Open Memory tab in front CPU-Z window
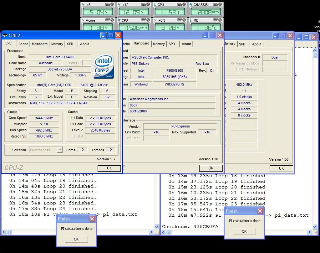This screenshot has height=253, width=320. 57,44
